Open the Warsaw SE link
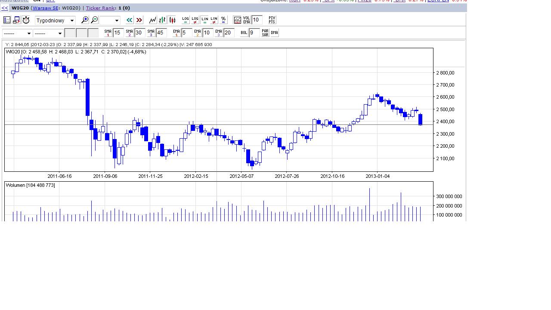Viewport: 551px width, 310px height. pos(46,8)
